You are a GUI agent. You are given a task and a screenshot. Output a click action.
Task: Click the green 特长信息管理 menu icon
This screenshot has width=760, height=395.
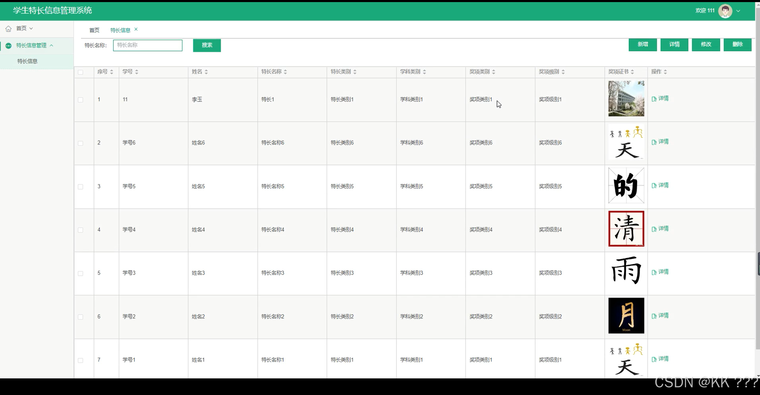coord(8,46)
